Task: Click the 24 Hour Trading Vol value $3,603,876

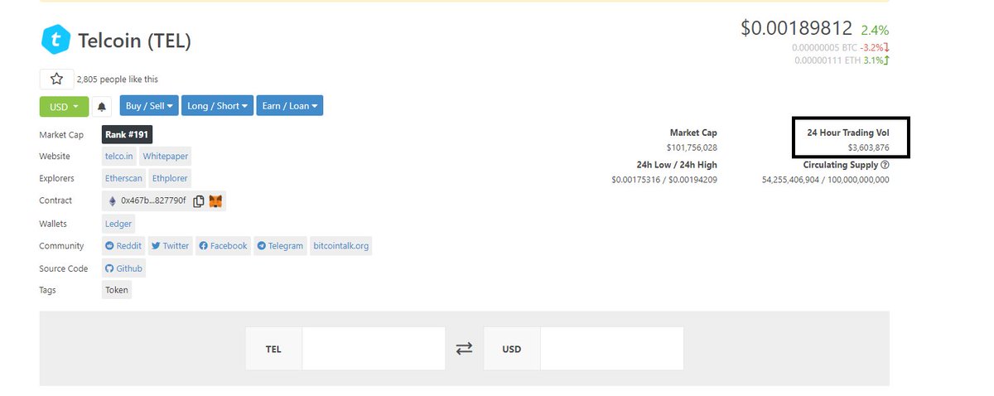Action: [868, 147]
